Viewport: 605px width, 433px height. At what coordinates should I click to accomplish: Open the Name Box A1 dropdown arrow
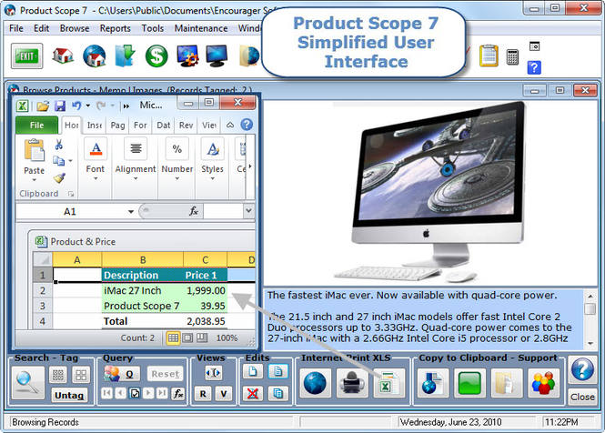(131, 211)
